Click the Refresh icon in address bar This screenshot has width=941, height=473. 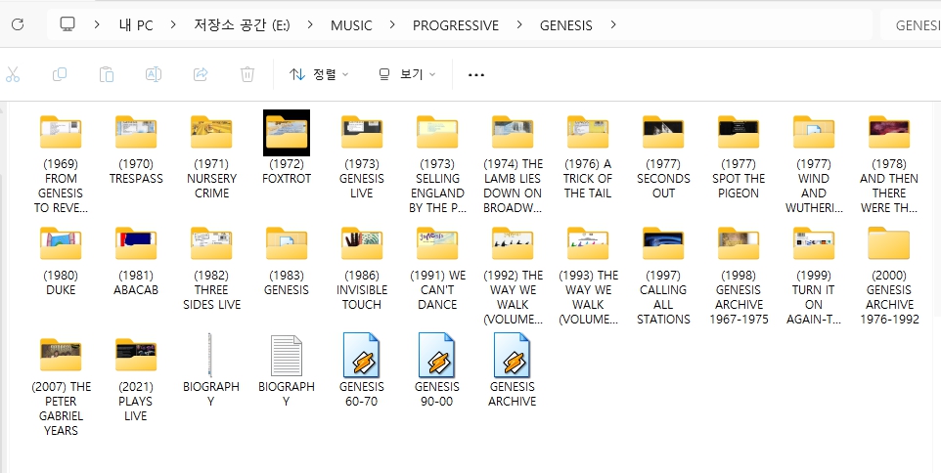click(17, 24)
